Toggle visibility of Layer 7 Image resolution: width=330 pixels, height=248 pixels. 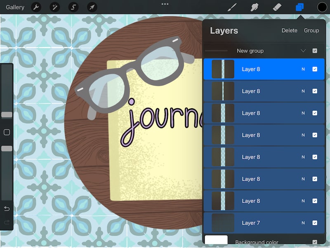(315, 223)
